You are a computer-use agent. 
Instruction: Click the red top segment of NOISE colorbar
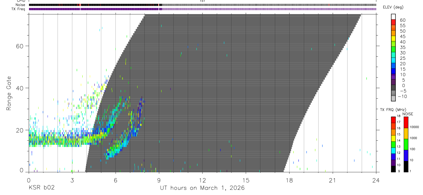(406, 122)
